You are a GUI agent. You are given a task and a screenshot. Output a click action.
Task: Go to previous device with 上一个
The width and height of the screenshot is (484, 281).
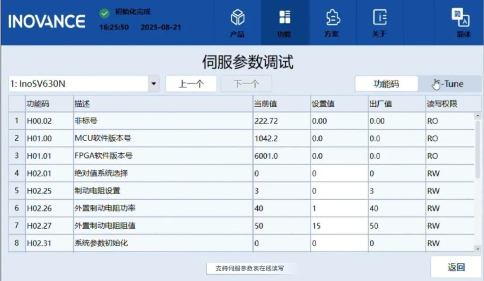point(191,84)
